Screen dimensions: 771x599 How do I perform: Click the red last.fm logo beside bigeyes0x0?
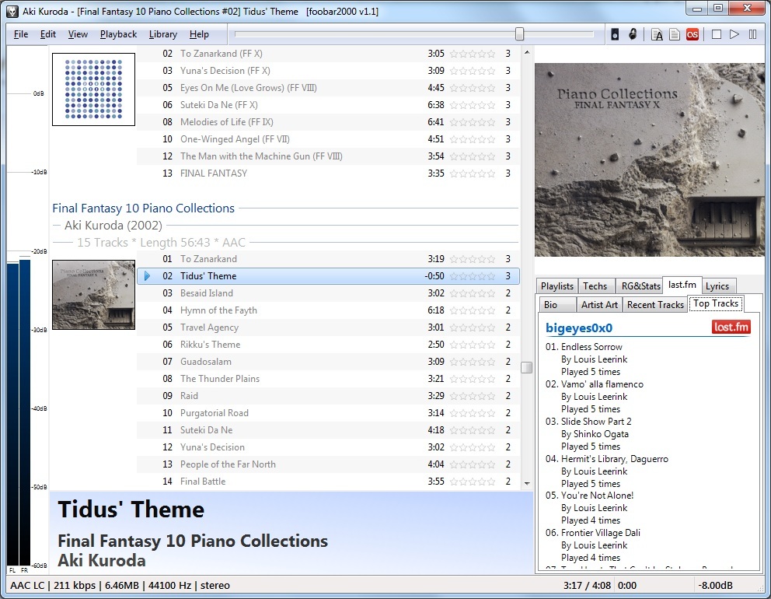pyautogui.click(x=731, y=328)
